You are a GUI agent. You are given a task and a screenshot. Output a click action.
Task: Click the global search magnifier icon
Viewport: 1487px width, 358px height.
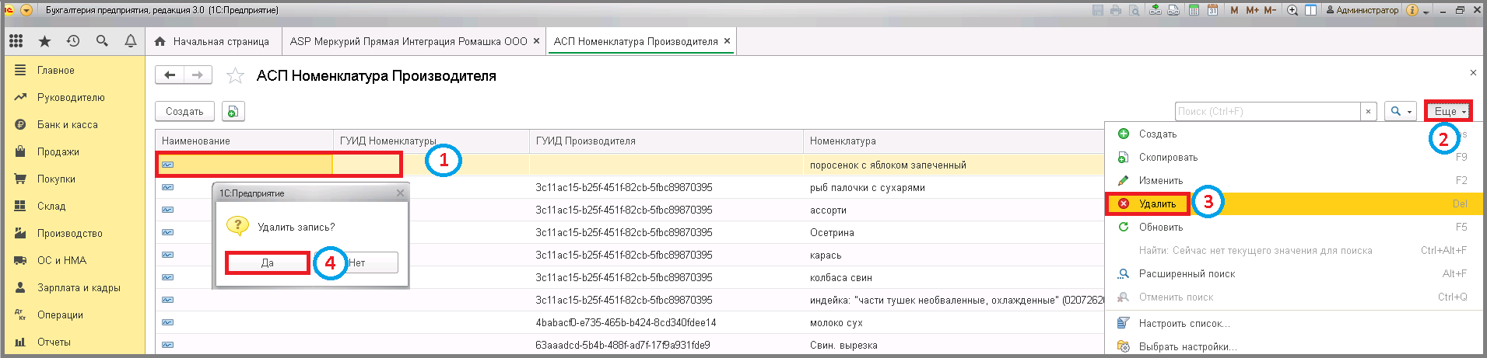click(x=102, y=41)
